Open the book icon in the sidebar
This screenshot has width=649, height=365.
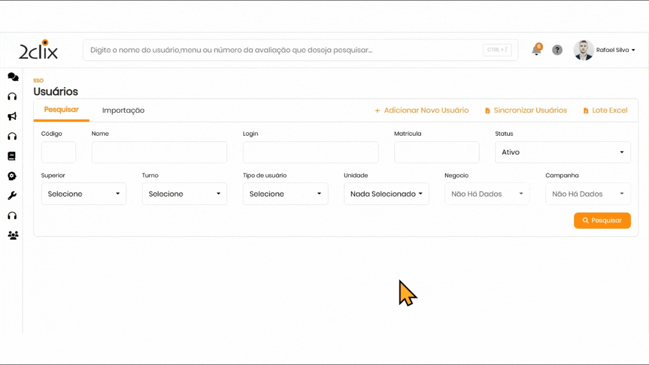[12, 156]
